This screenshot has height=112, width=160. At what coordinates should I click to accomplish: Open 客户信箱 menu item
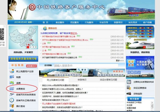147,23
